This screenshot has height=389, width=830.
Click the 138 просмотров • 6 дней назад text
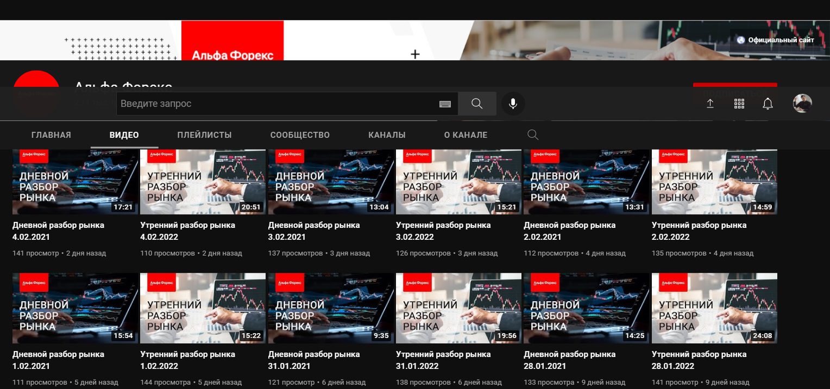pos(449,382)
